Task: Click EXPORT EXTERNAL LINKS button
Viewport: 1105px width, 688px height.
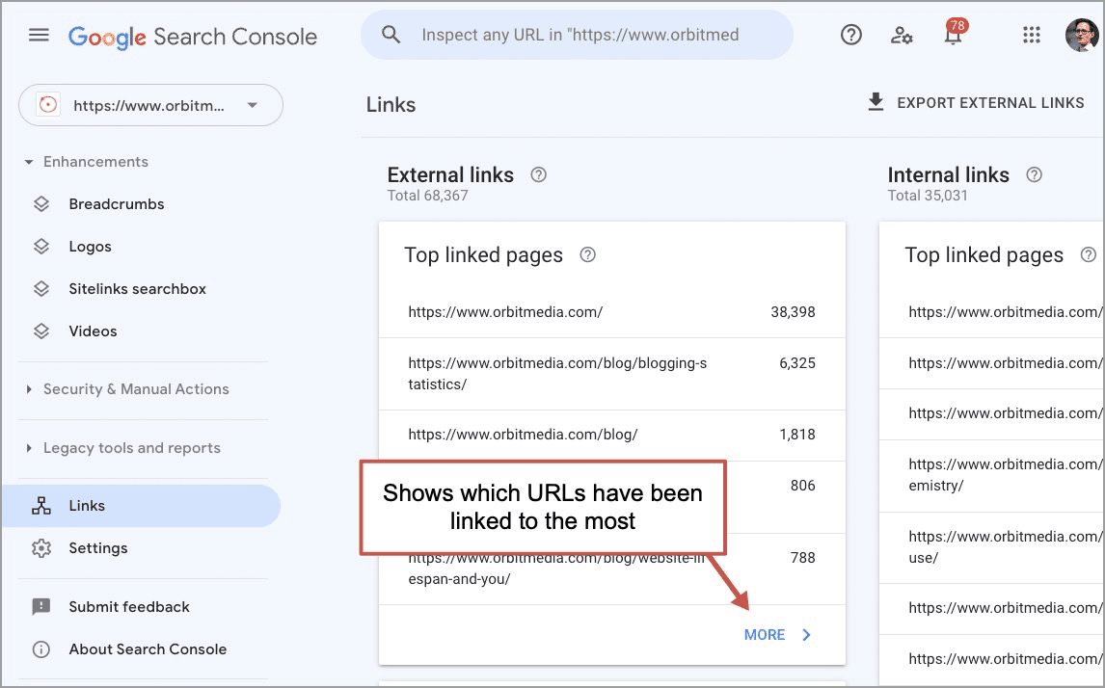Action: coord(976,103)
